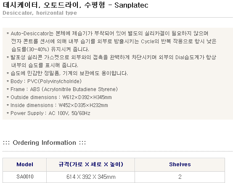Select the Power Supply AC 100V line
The width and height of the screenshot is (233, 183).
point(48,113)
